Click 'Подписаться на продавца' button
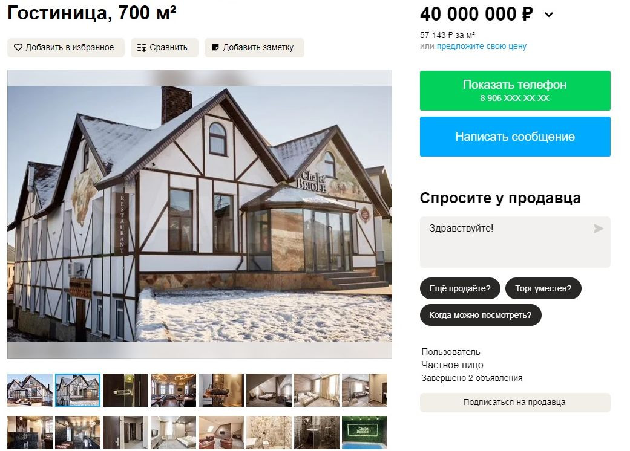 [515, 402]
